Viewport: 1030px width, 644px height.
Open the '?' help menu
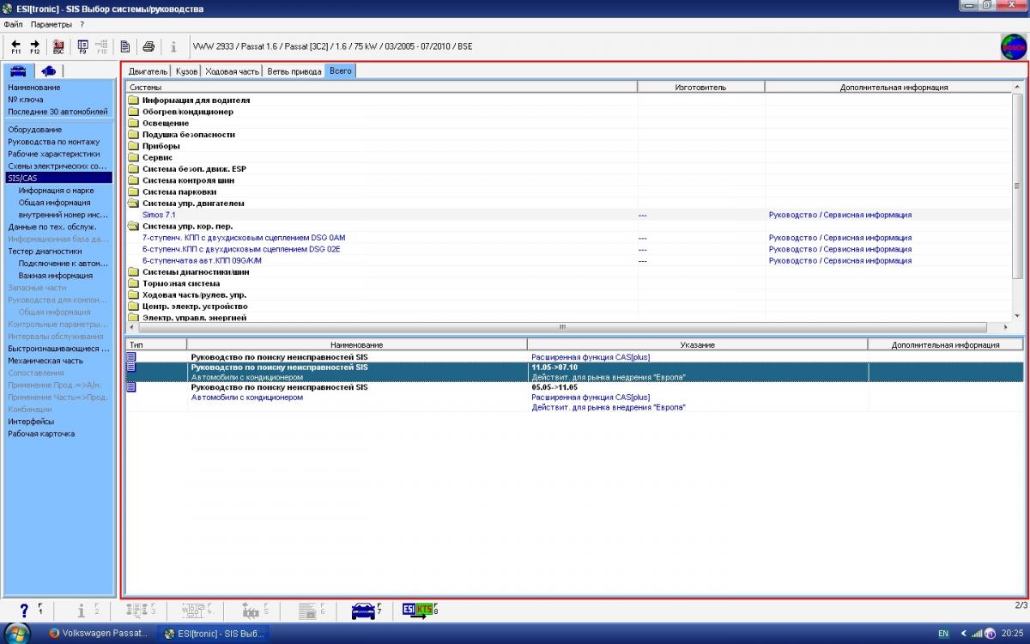[82, 24]
